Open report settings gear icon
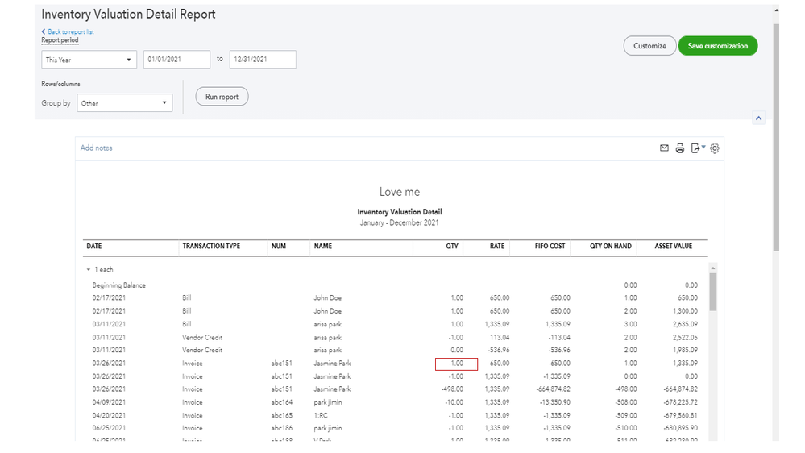 click(x=715, y=148)
